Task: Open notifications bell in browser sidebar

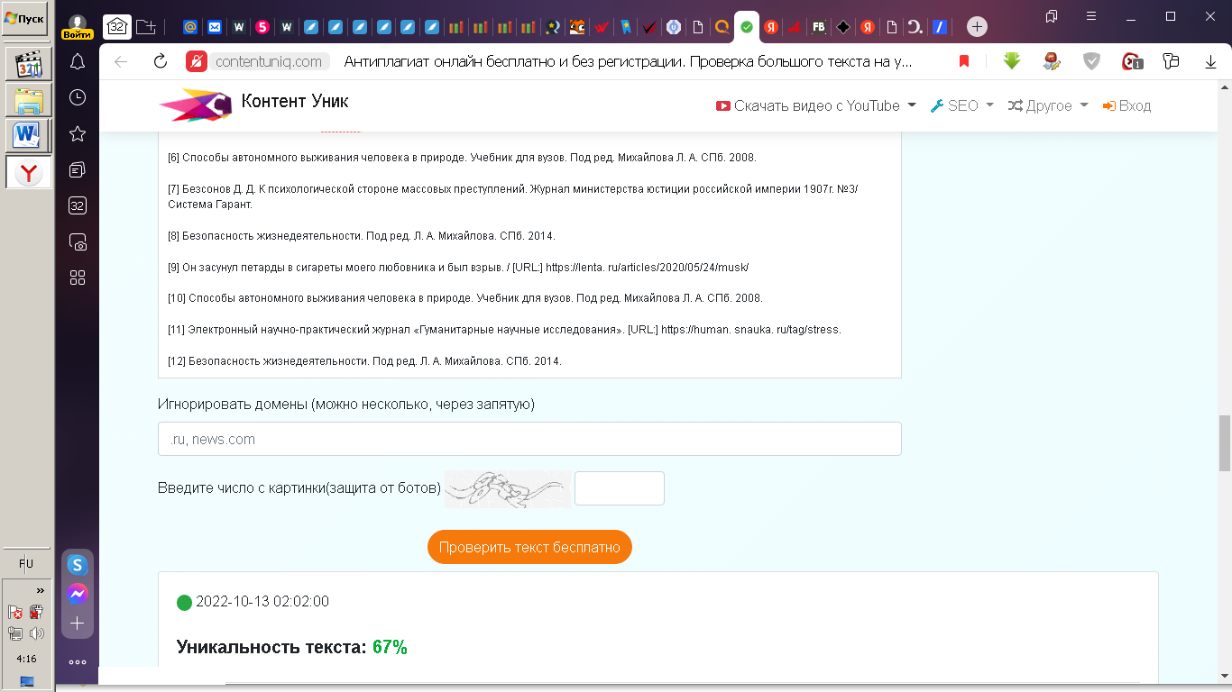Action: [78, 61]
